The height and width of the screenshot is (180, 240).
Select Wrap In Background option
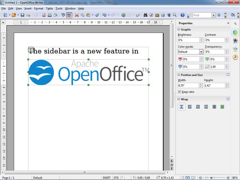[222, 107]
